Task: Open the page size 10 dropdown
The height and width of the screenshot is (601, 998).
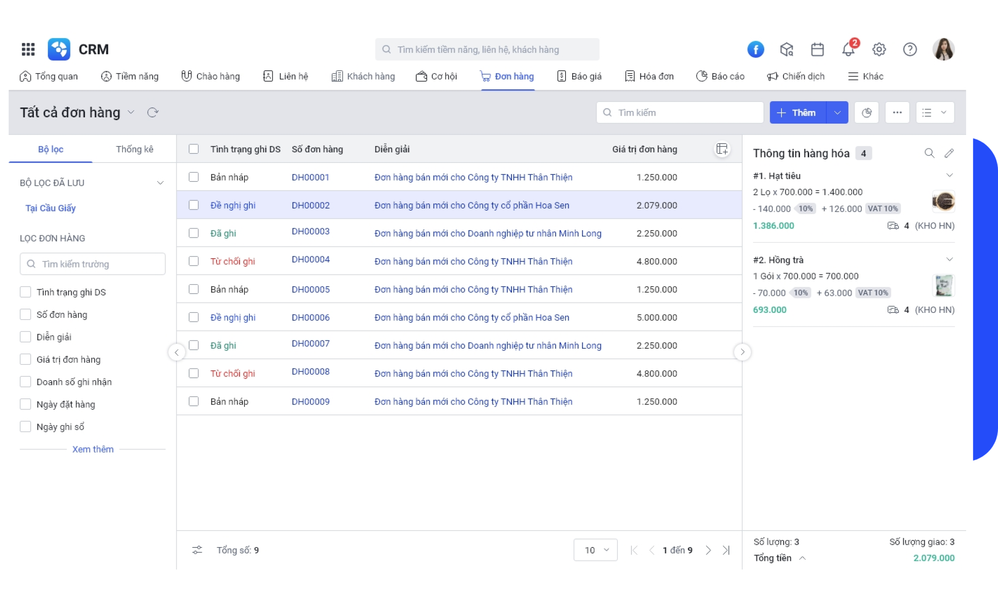Action: coord(595,550)
